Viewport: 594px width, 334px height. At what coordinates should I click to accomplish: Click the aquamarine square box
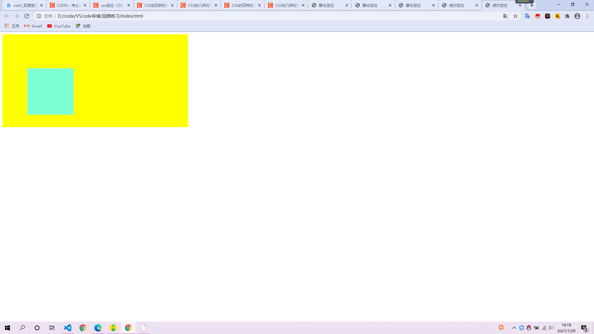pyautogui.click(x=50, y=92)
